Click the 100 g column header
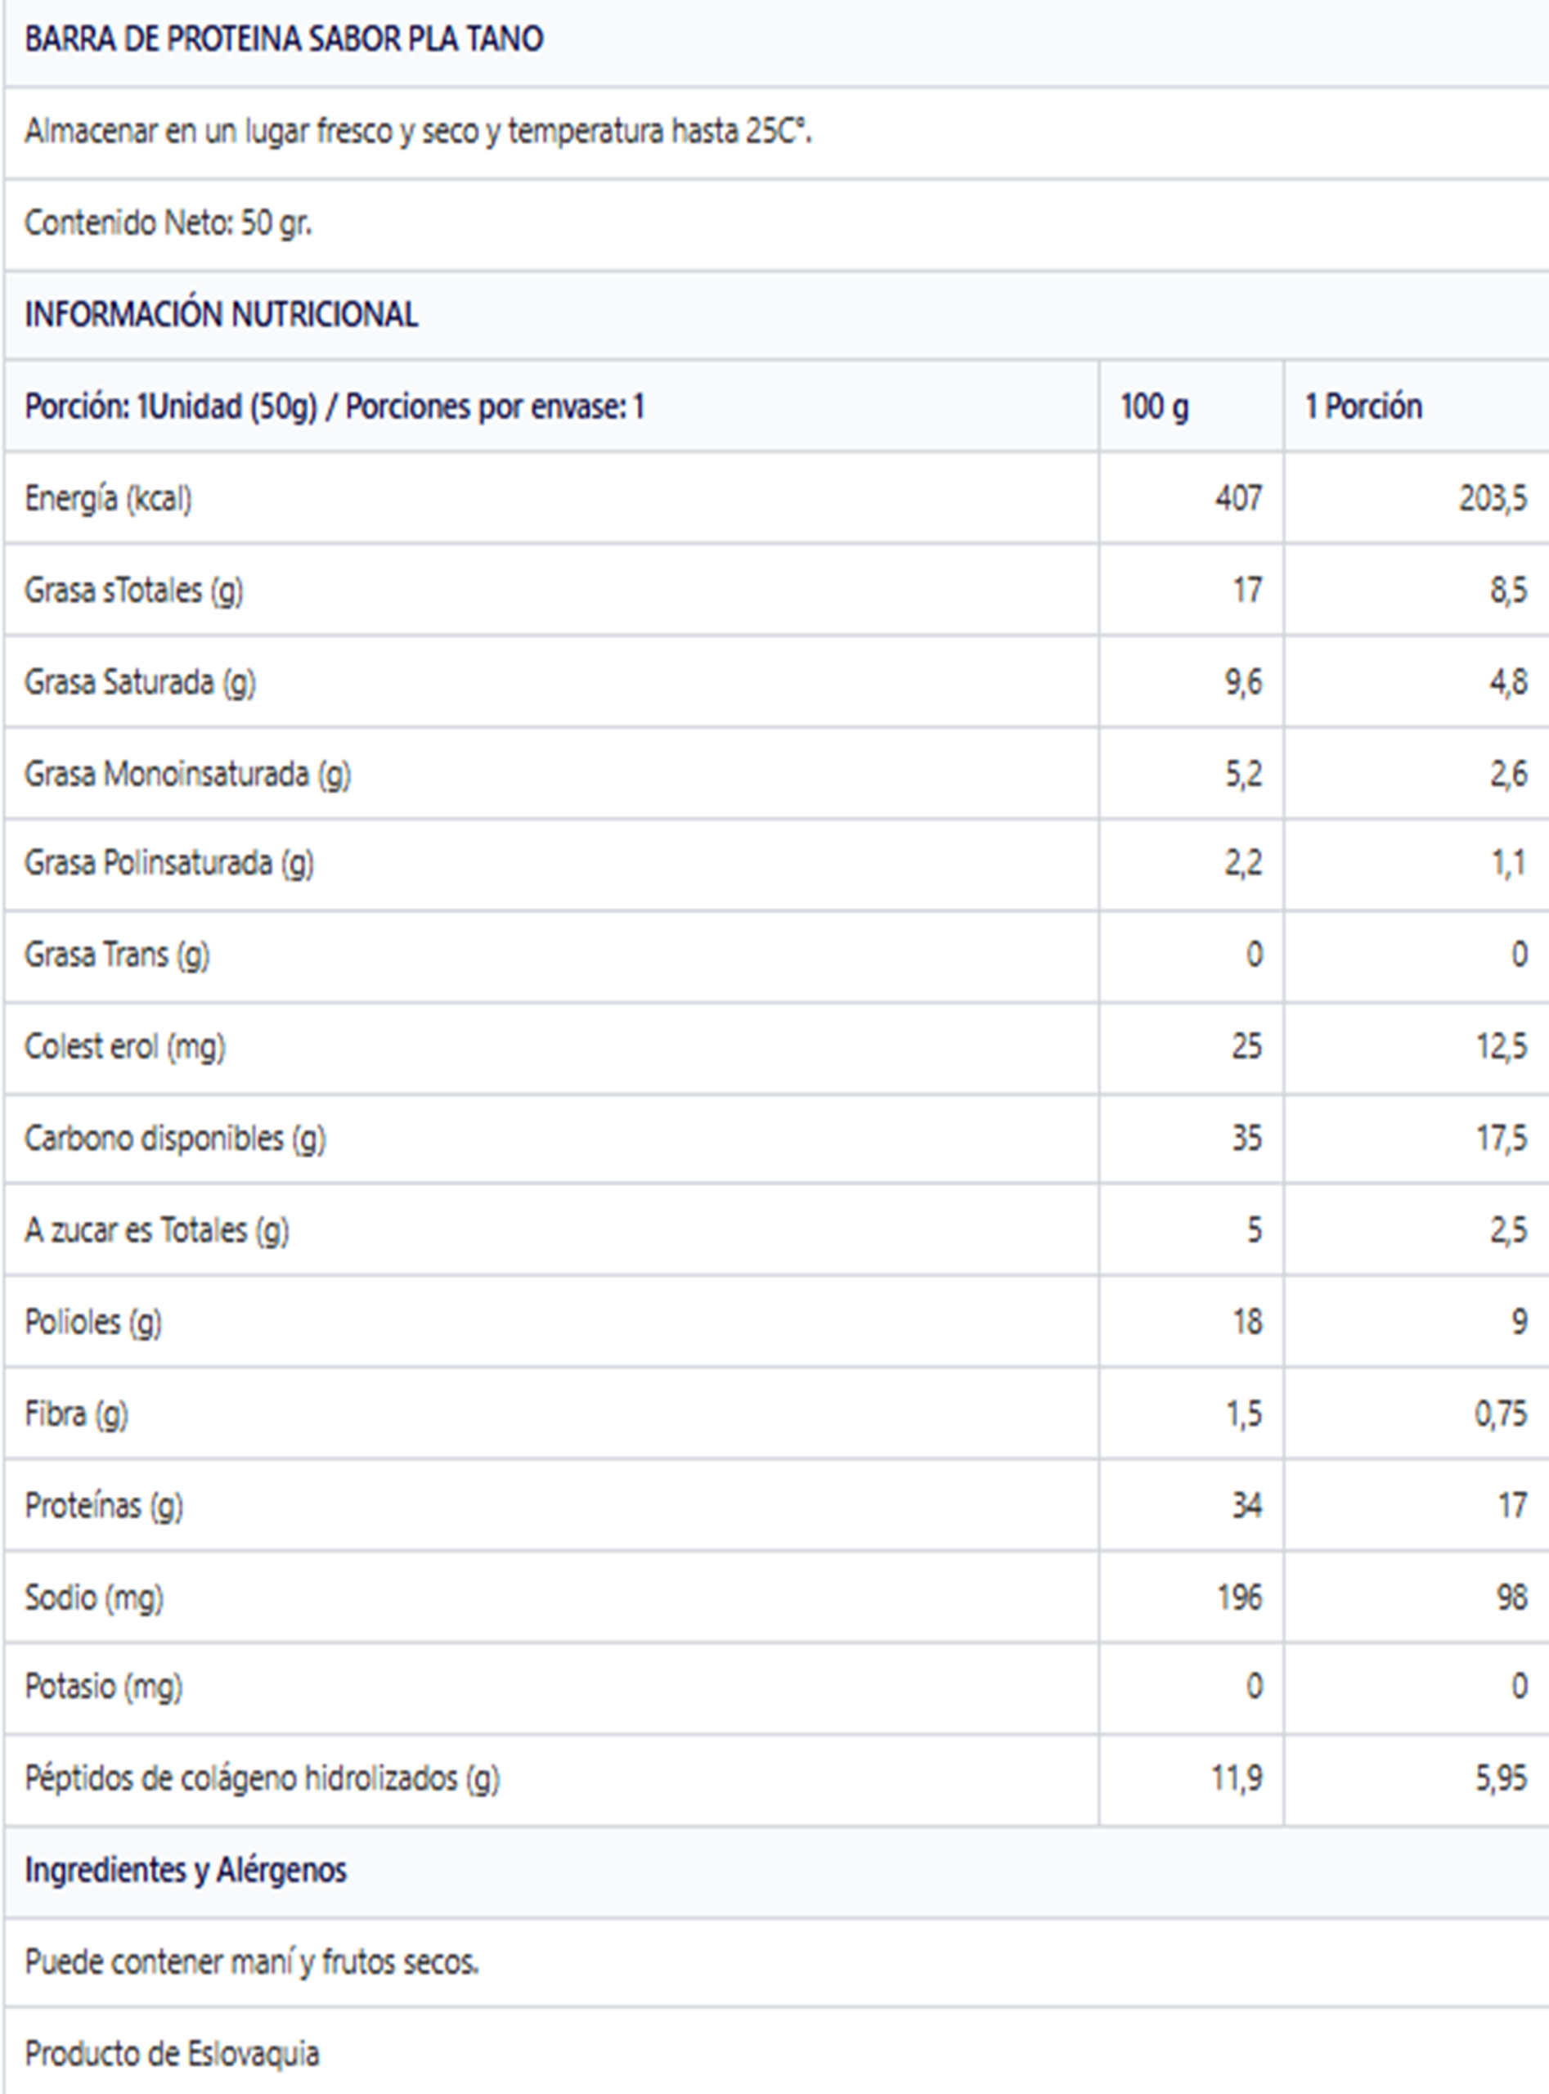The height and width of the screenshot is (2094, 1549). pyautogui.click(x=1154, y=406)
